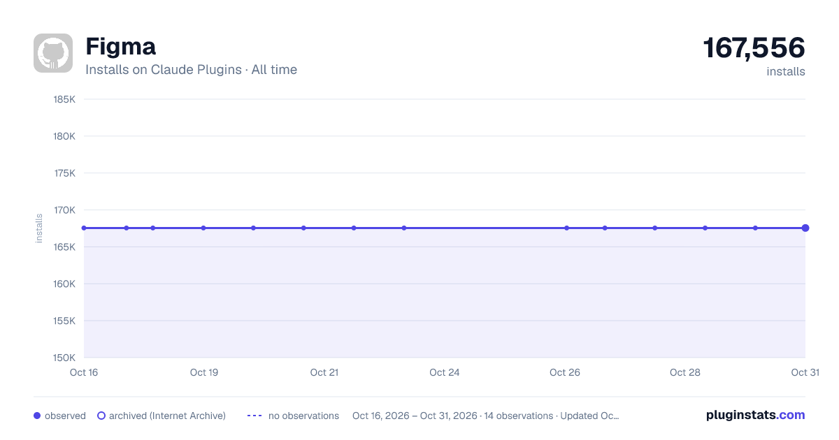Image resolution: width=839 pixels, height=440 pixels.
Task: Click the 170K y-axis label
Action: (x=64, y=210)
